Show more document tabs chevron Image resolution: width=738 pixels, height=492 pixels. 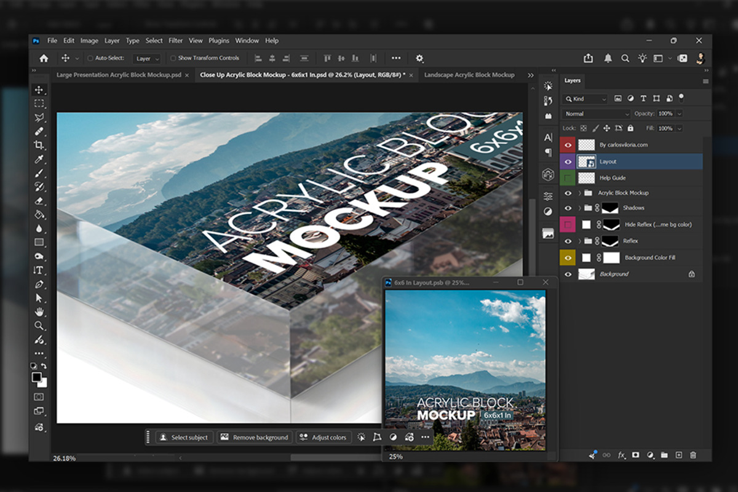point(531,75)
